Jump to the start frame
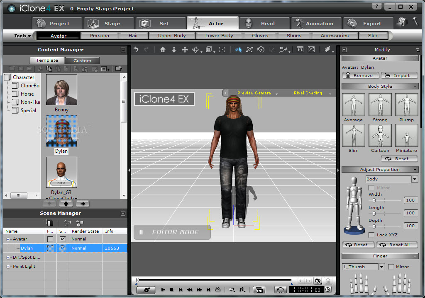The height and width of the screenshot is (298, 425). pos(181,290)
